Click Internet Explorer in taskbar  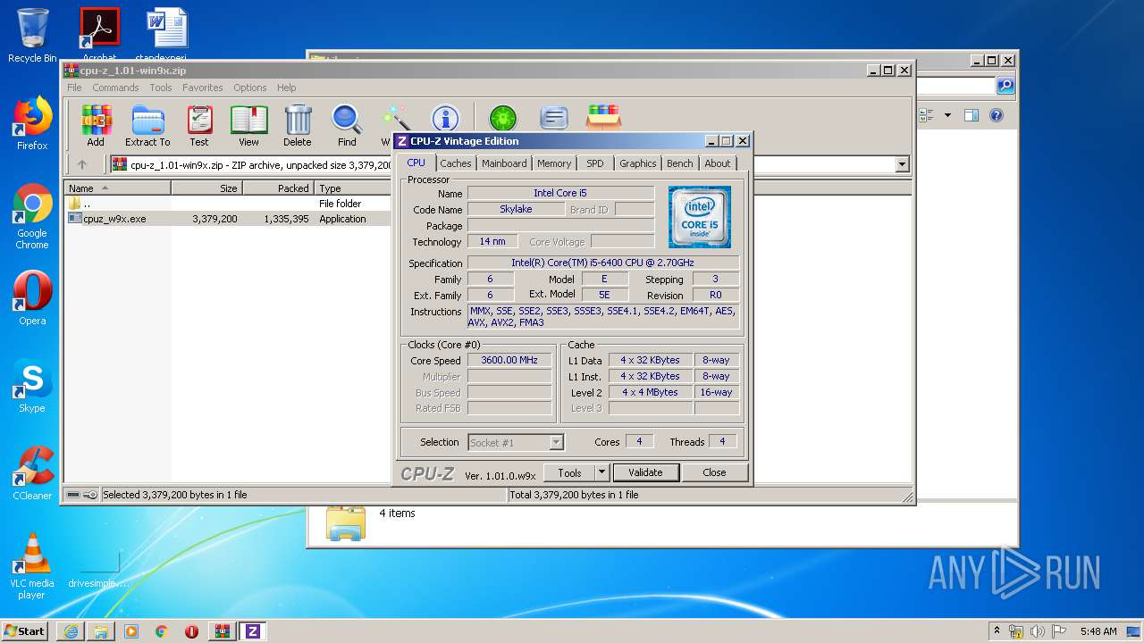(x=71, y=631)
